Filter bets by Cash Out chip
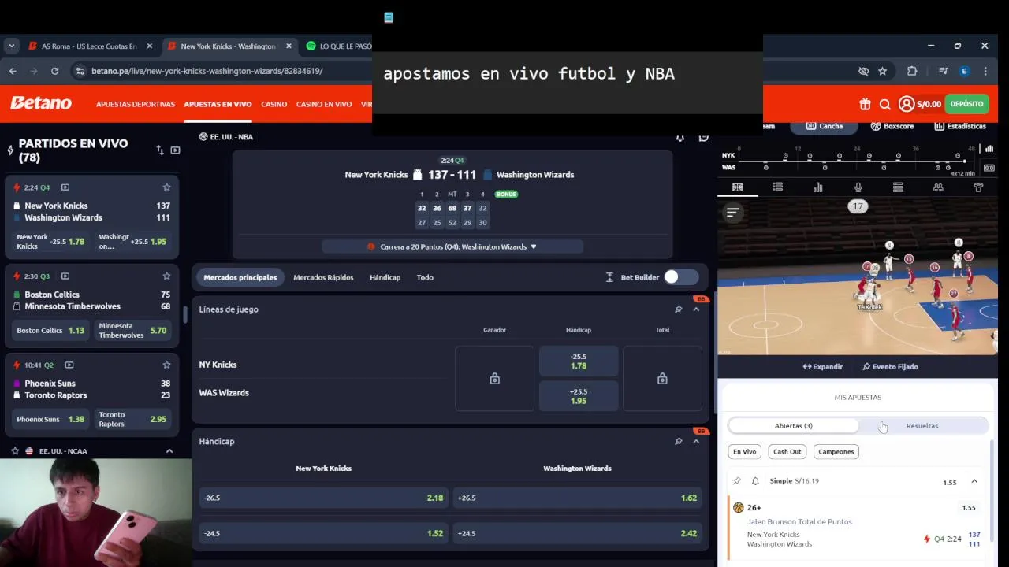The height and width of the screenshot is (567, 1009). (787, 452)
